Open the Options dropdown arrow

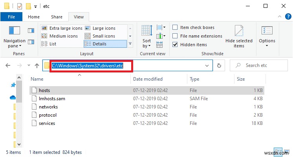[x=267, y=46]
